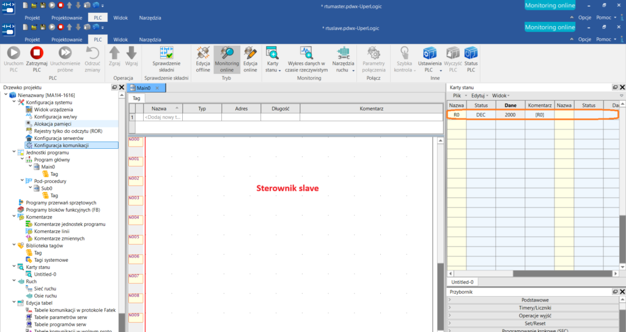The image size is (626, 332).
Task: Click horizontal scrollbar in Karty stanu table
Action: click(x=562, y=273)
